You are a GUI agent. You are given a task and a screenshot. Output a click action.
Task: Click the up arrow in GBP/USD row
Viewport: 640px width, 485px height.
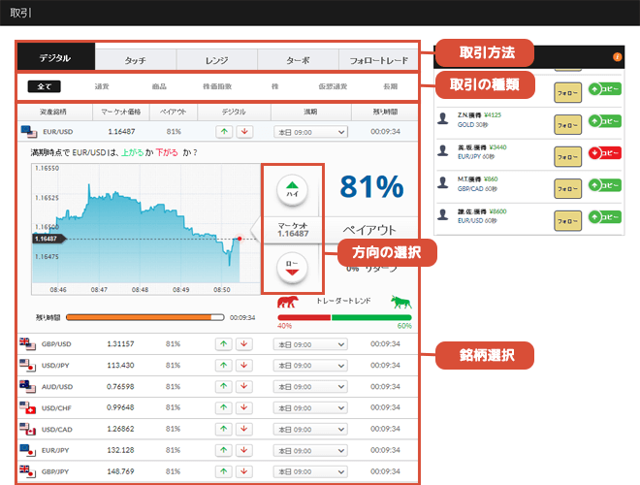coord(224,343)
